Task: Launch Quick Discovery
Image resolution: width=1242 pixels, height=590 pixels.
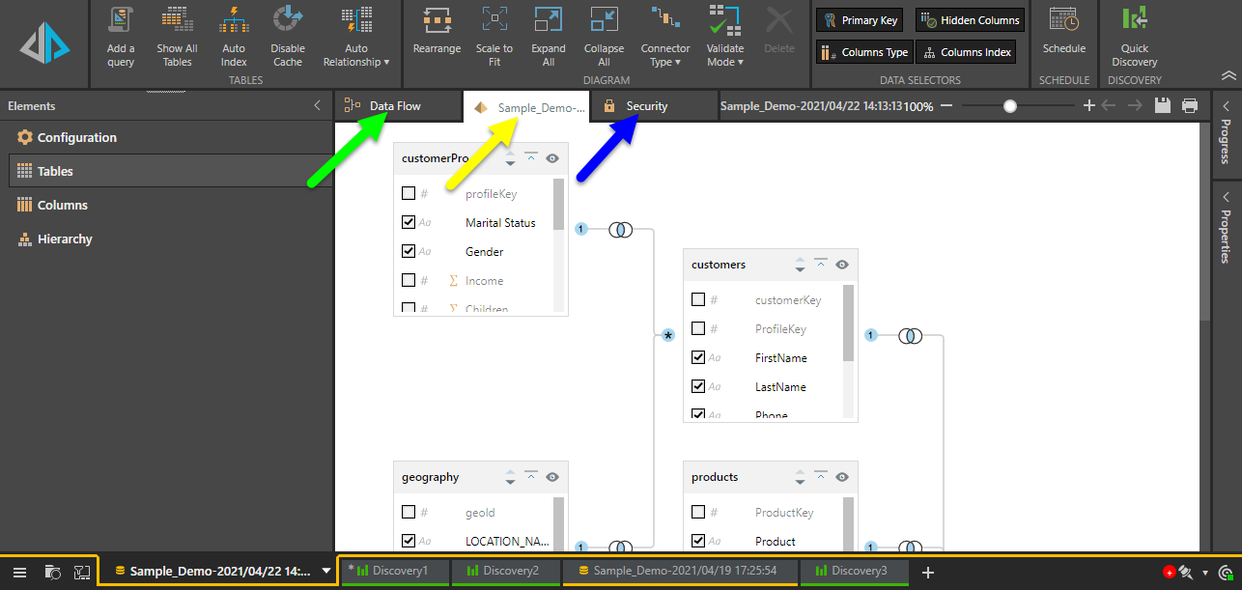Action: [x=1134, y=37]
